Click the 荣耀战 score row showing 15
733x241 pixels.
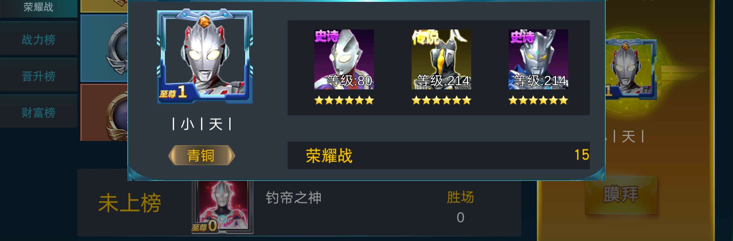[439, 155]
